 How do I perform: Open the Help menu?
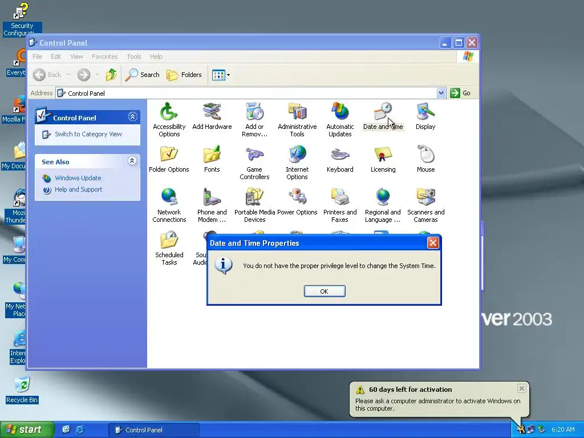click(156, 56)
